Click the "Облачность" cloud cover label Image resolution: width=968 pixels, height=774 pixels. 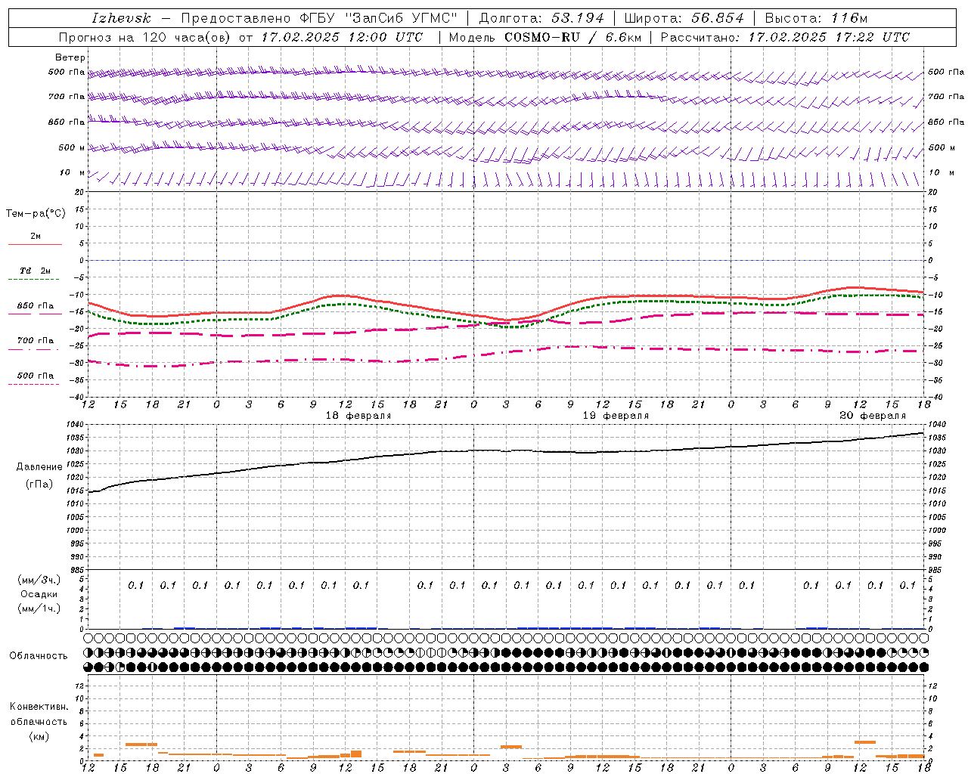[39, 656]
